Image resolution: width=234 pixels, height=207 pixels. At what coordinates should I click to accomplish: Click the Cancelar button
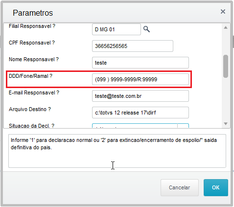tap(180, 187)
